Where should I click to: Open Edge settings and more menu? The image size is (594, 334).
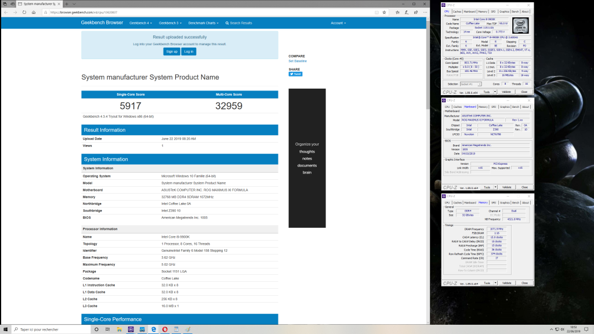tap(425, 13)
